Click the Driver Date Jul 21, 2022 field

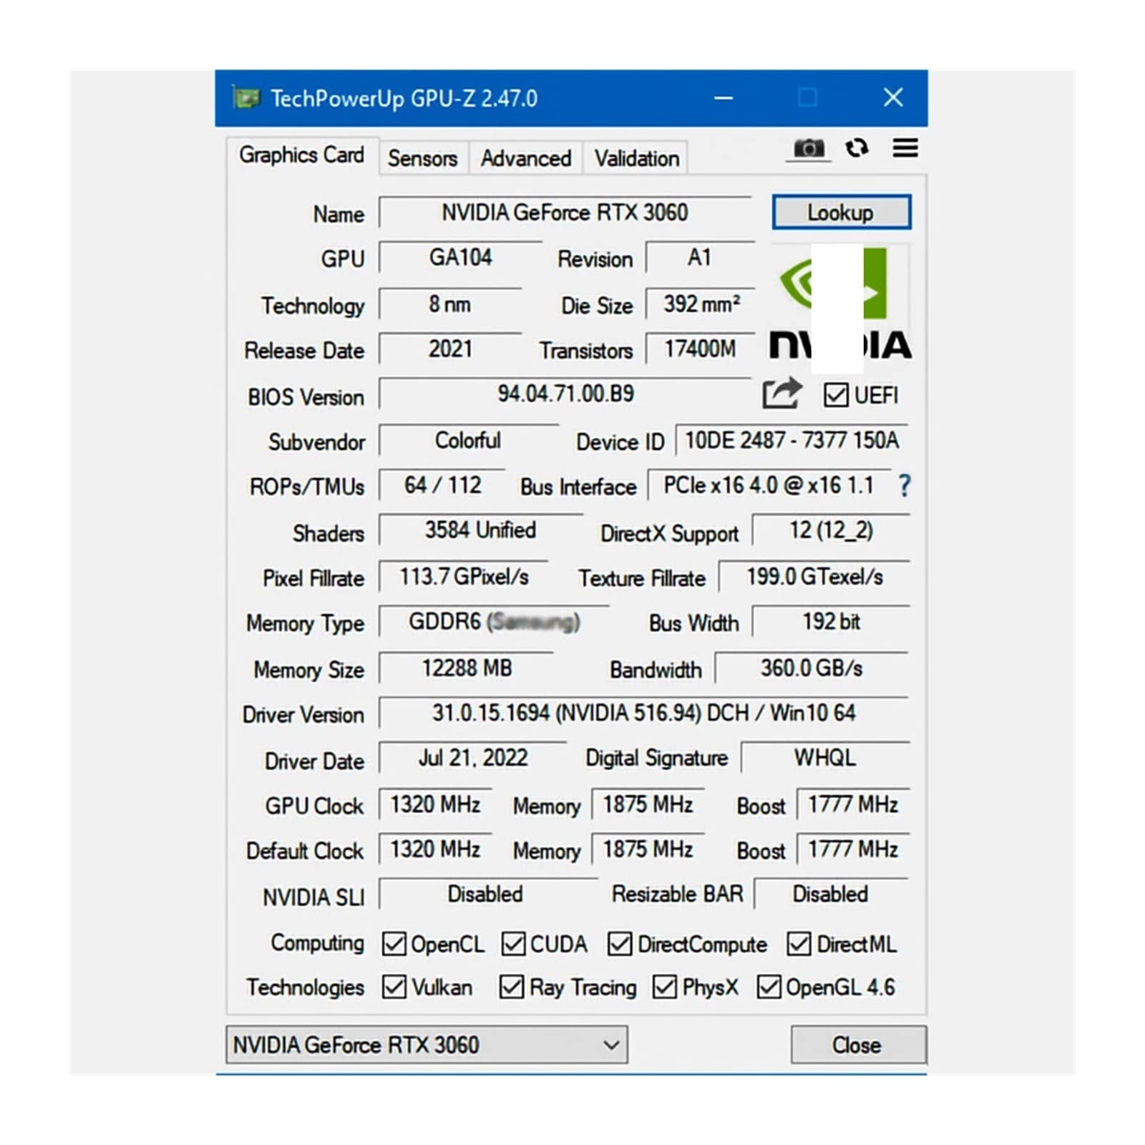pyautogui.click(x=473, y=758)
